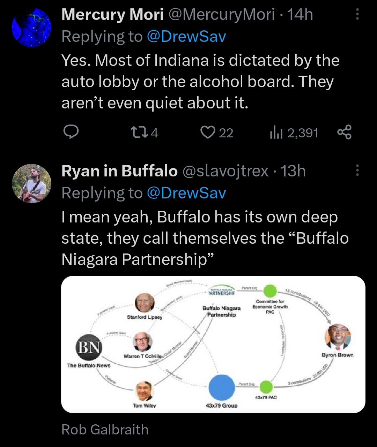
Task: Open more options on Mercury Mori's tweet
Action: [357, 15]
